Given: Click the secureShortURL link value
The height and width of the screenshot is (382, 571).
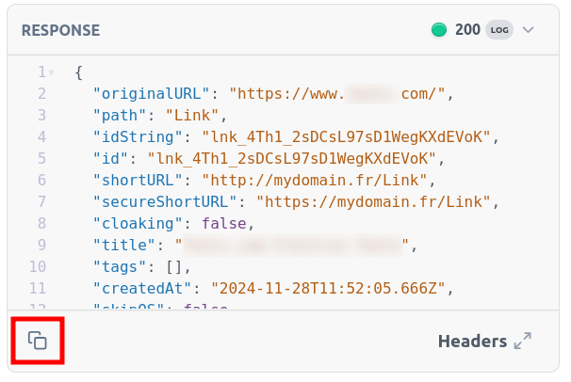Looking at the screenshot, I should pyautogui.click(x=376, y=201).
